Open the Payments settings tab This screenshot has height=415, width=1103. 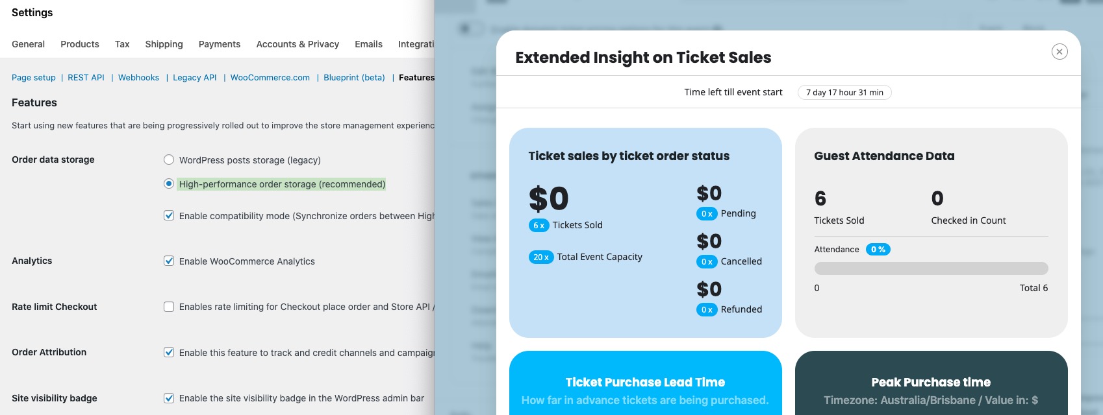(x=220, y=44)
